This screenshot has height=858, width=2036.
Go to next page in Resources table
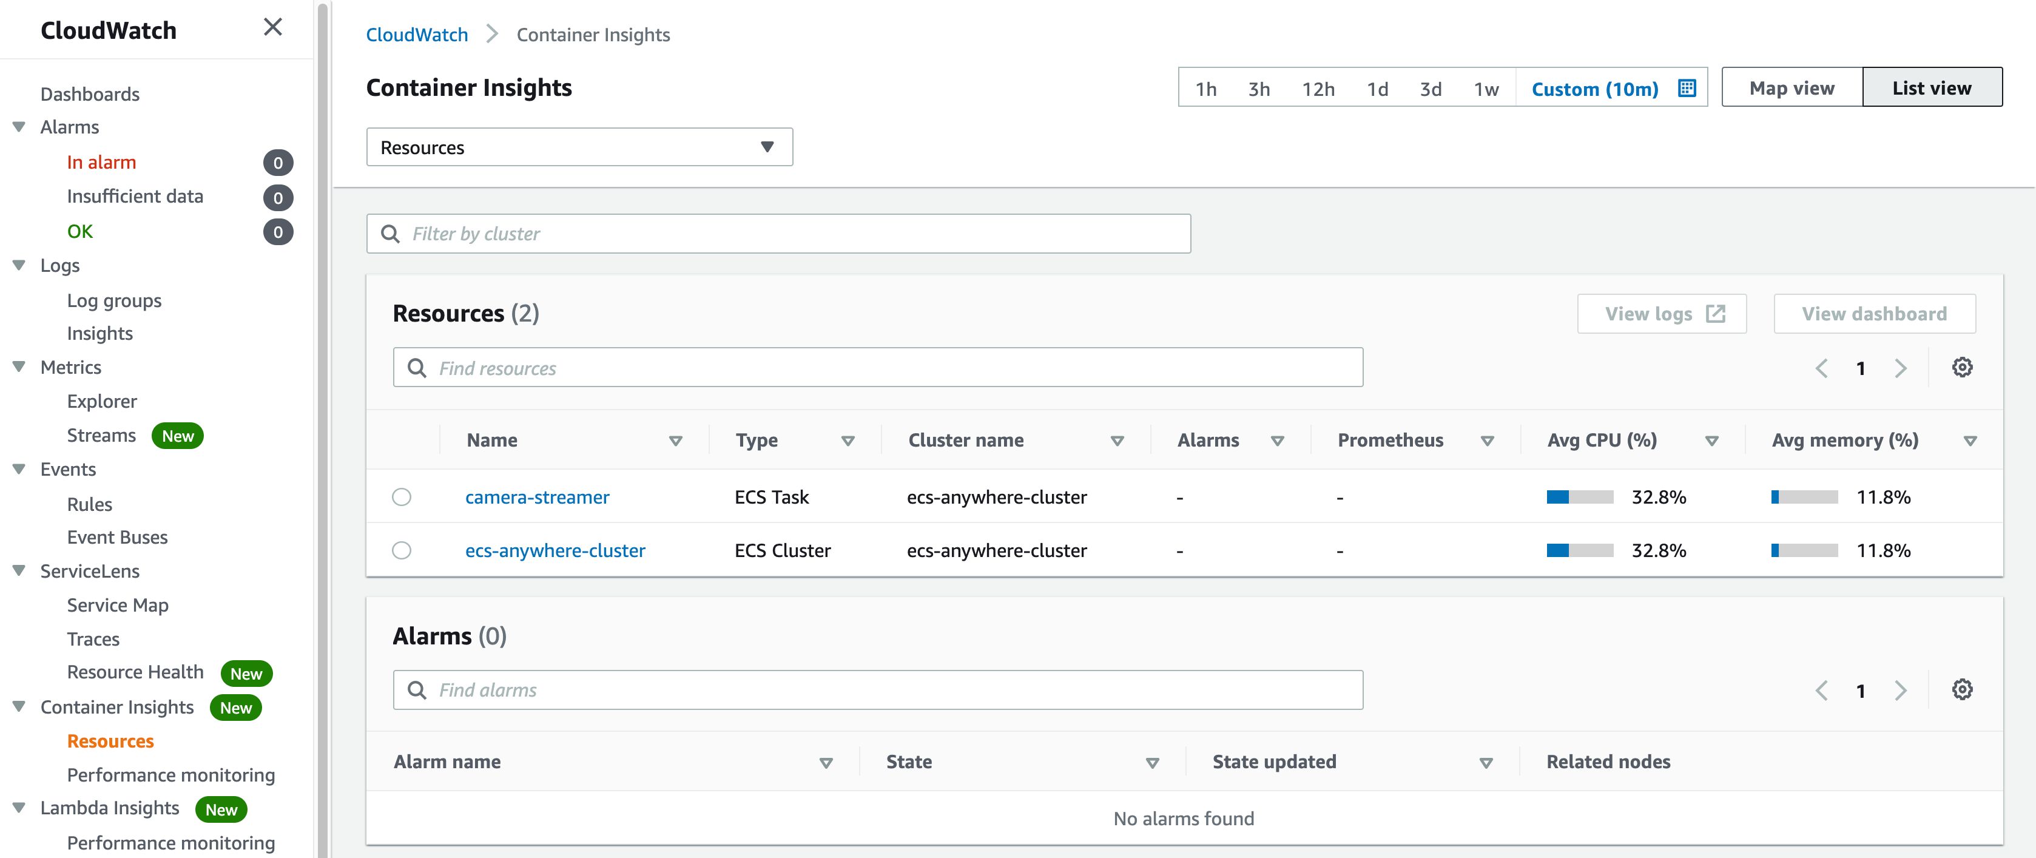1901,368
